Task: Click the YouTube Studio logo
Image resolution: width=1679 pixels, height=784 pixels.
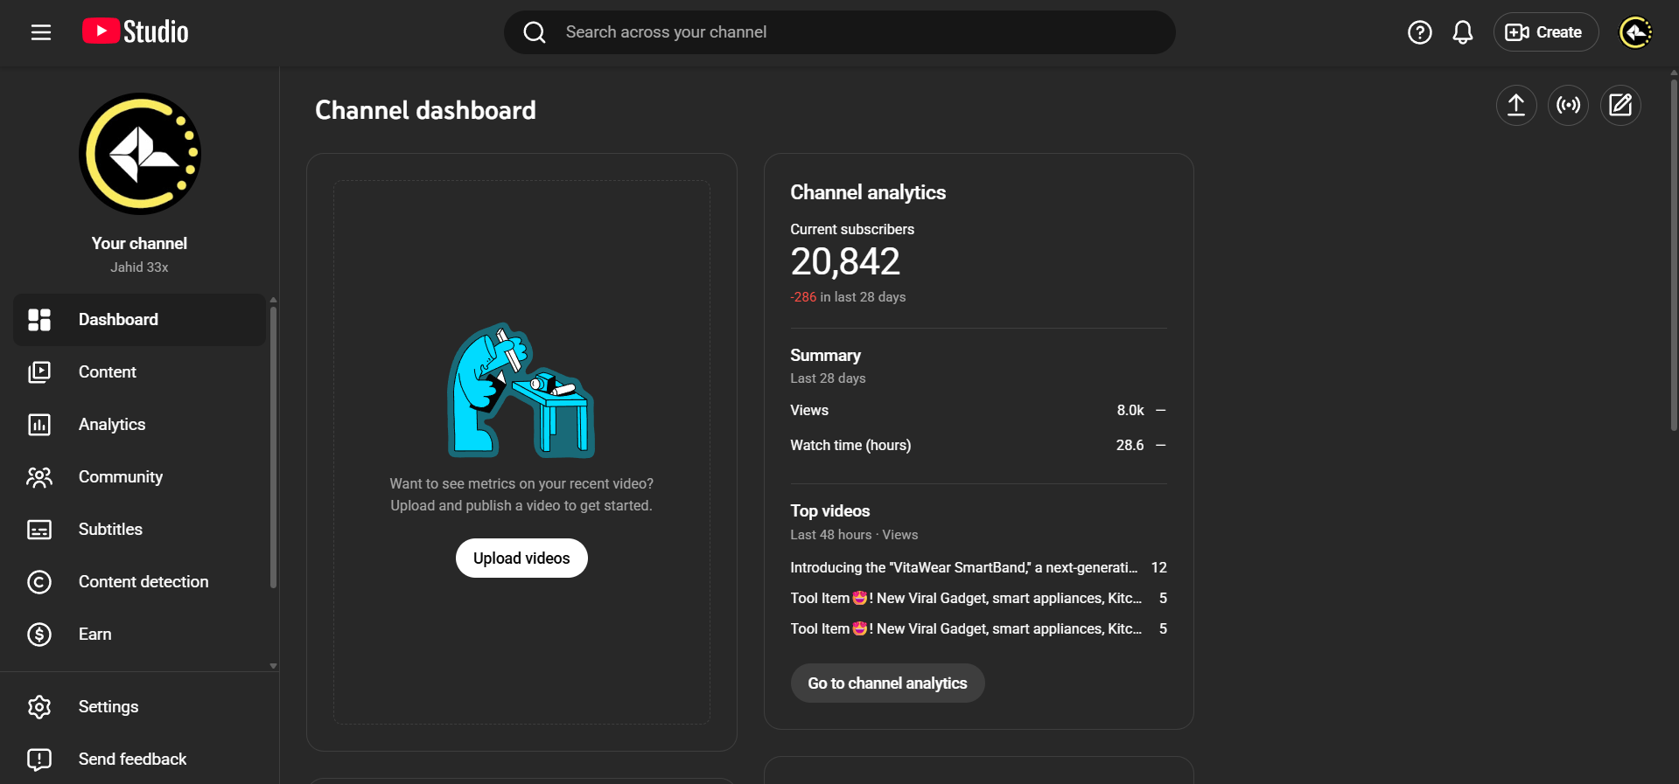Action: pyautogui.click(x=136, y=32)
